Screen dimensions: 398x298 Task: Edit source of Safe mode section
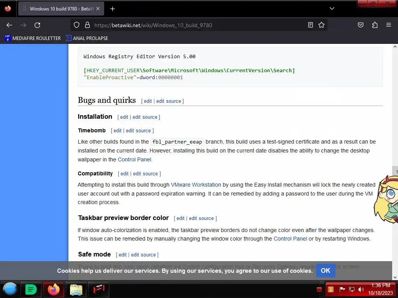[x=143, y=255]
